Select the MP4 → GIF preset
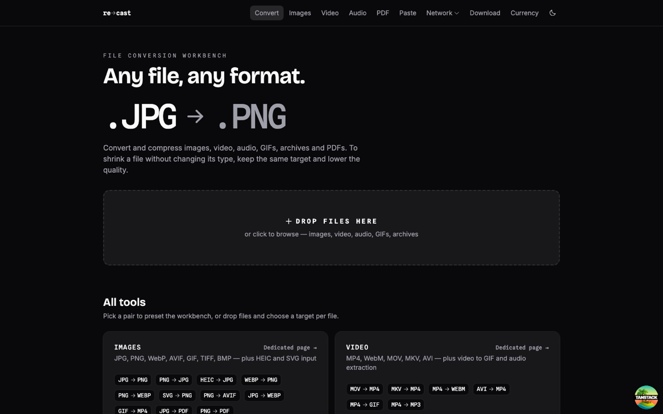The height and width of the screenshot is (414, 663). [x=365, y=405]
